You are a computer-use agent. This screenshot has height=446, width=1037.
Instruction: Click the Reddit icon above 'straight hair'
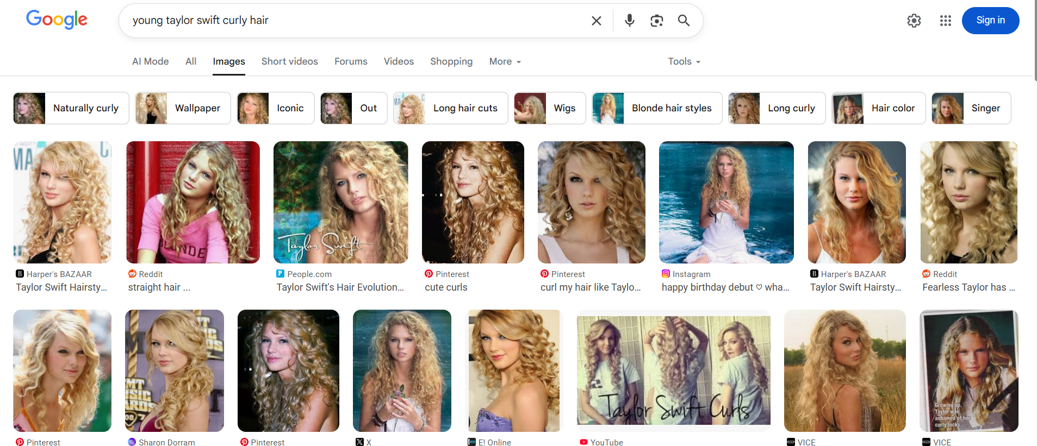132,274
